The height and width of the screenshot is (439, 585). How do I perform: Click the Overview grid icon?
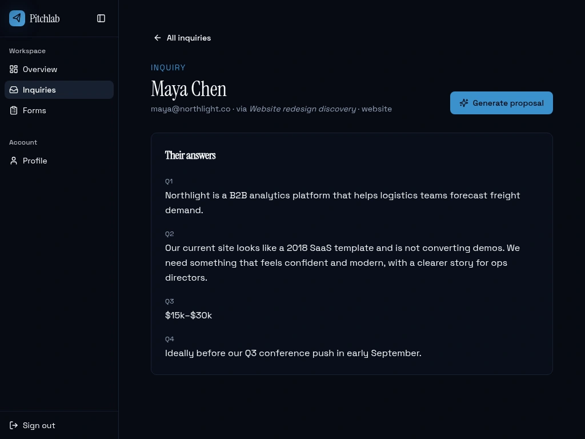click(x=14, y=69)
